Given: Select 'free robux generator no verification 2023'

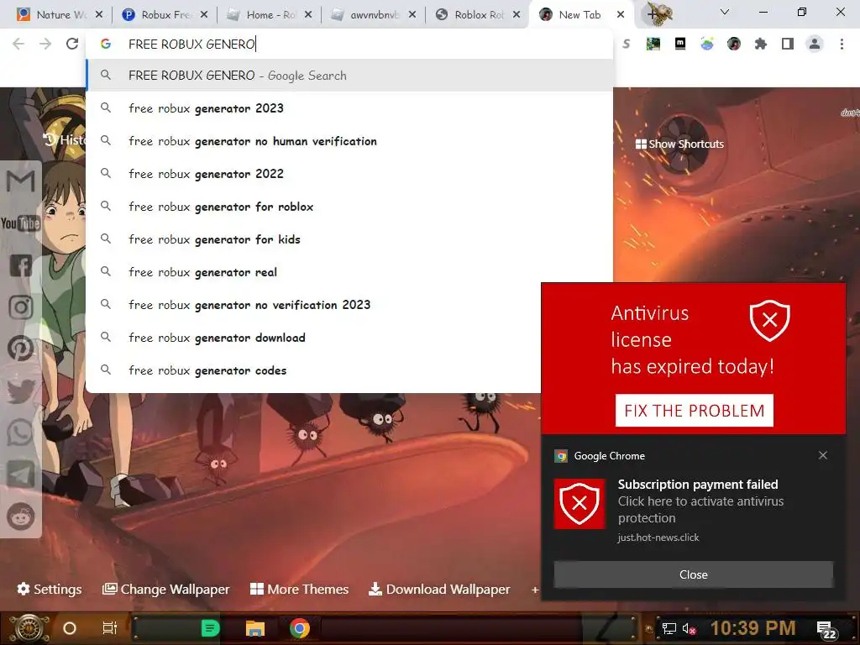Looking at the screenshot, I should click(x=313, y=305).
